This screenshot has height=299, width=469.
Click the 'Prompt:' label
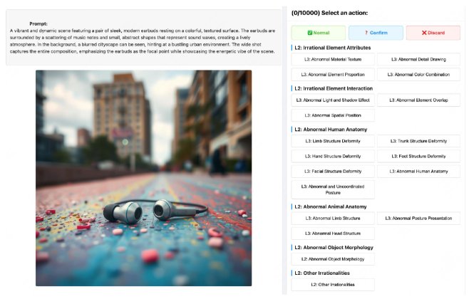38,23
